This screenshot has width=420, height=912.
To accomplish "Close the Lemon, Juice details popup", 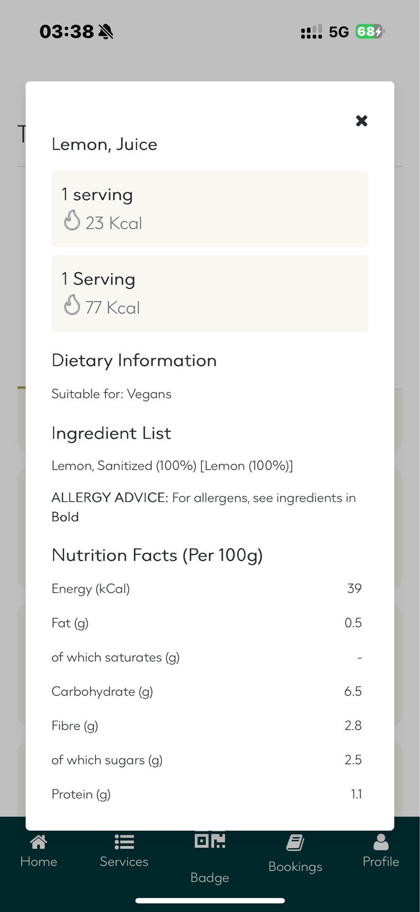I will (361, 121).
